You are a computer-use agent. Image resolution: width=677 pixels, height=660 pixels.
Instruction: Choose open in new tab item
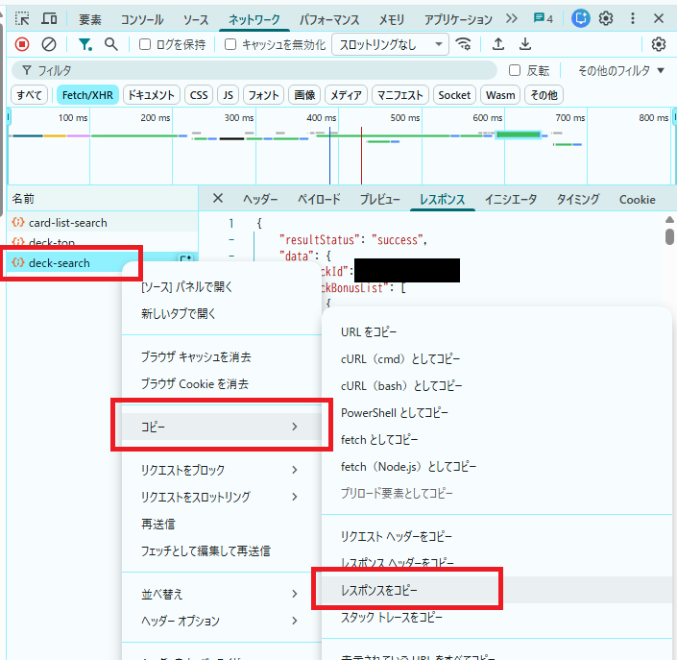click(x=222, y=313)
